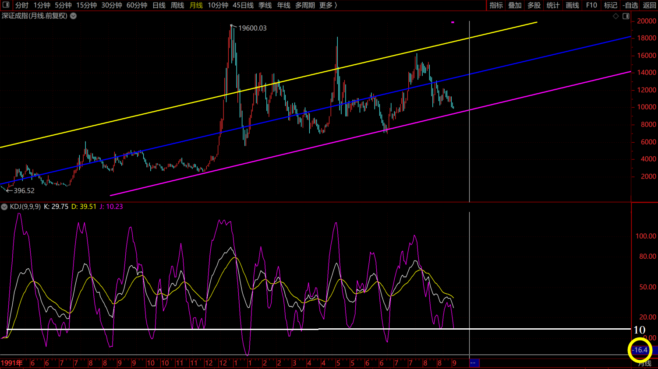Click the diamond icon above the chart
658x369 pixels.
click(x=616, y=16)
